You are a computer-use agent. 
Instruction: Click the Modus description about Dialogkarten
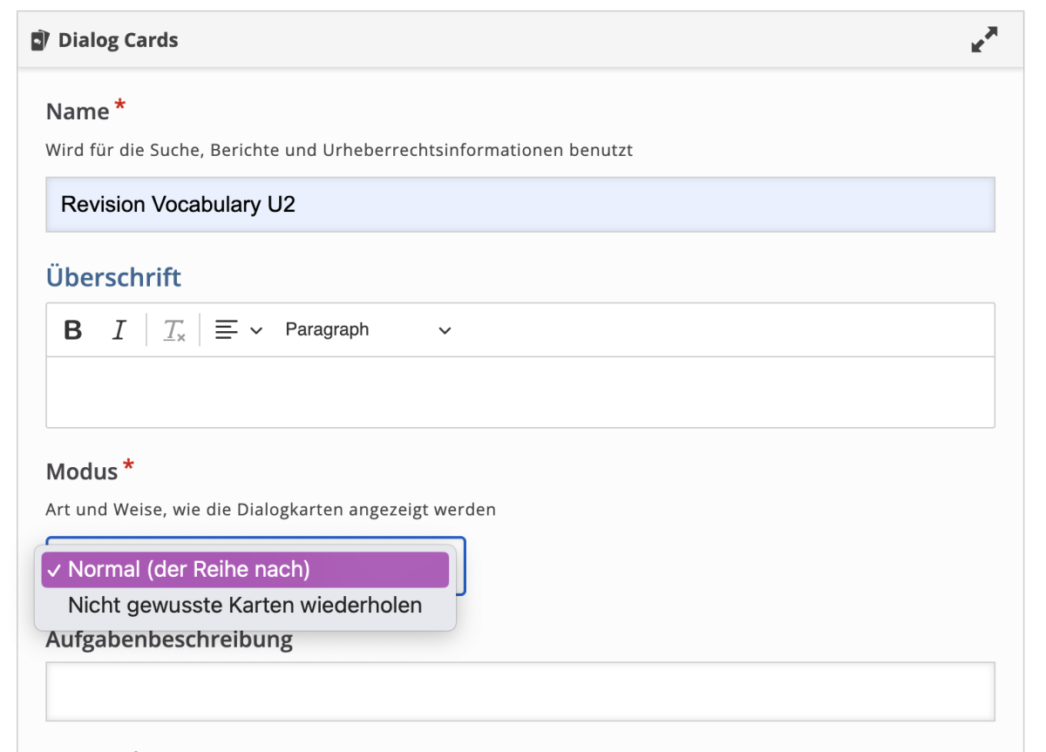click(x=270, y=510)
